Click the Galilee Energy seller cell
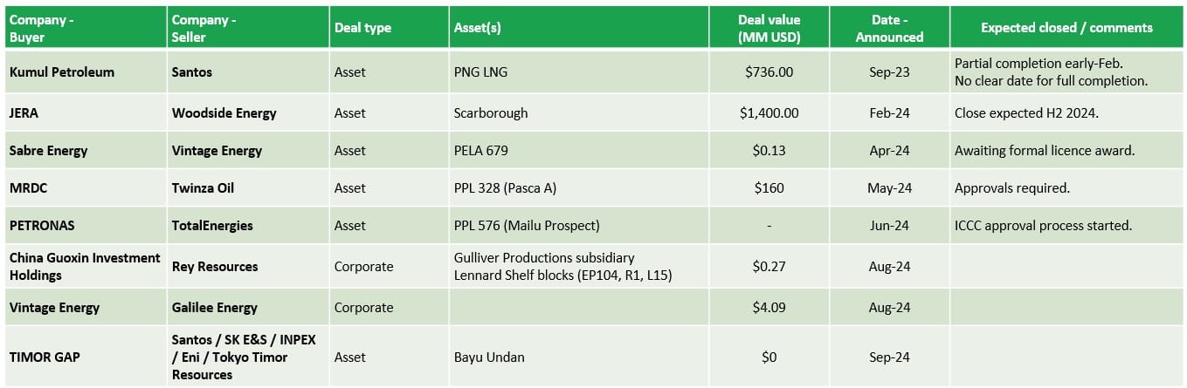1187x388 pixels. tap(215, 308)
